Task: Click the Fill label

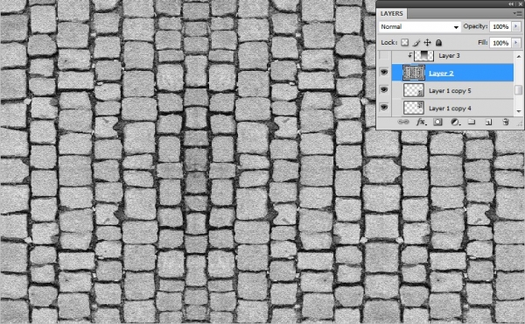Action: (482, 43)
